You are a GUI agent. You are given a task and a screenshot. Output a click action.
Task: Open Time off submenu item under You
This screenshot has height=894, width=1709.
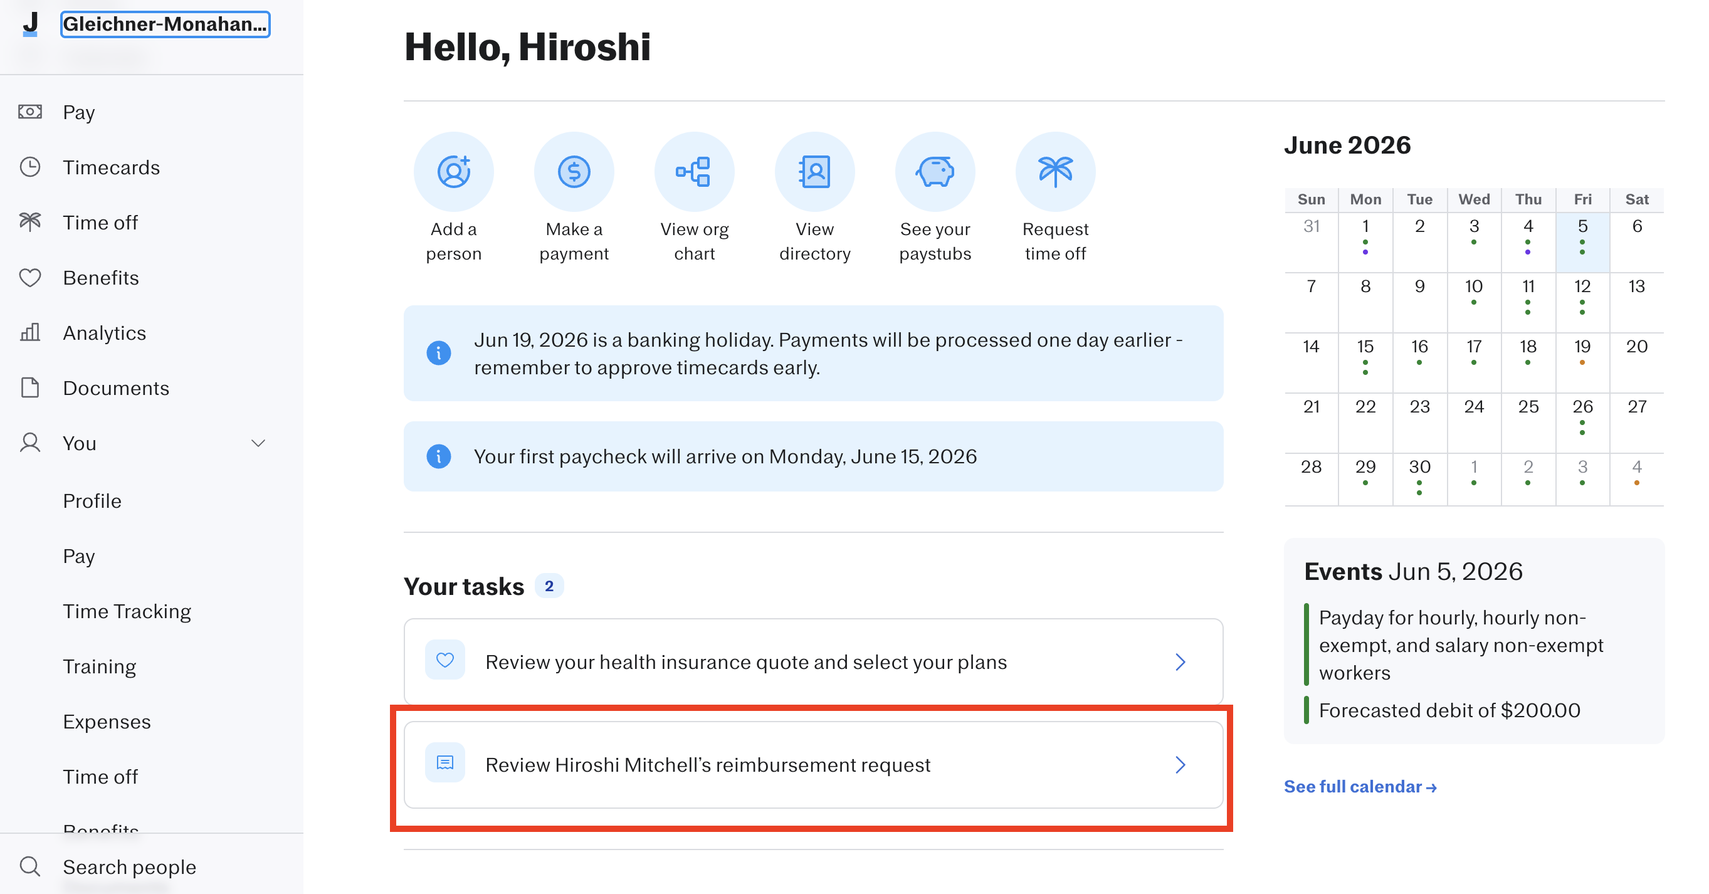click(x=100, y=777)
